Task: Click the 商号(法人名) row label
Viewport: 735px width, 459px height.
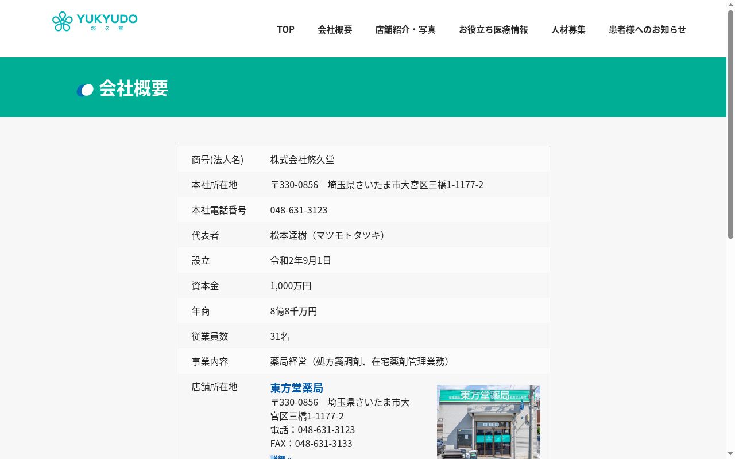Action: click(218, 160)
